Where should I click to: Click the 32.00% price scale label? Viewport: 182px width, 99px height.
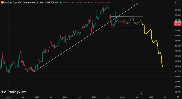[x=178, y=92]
